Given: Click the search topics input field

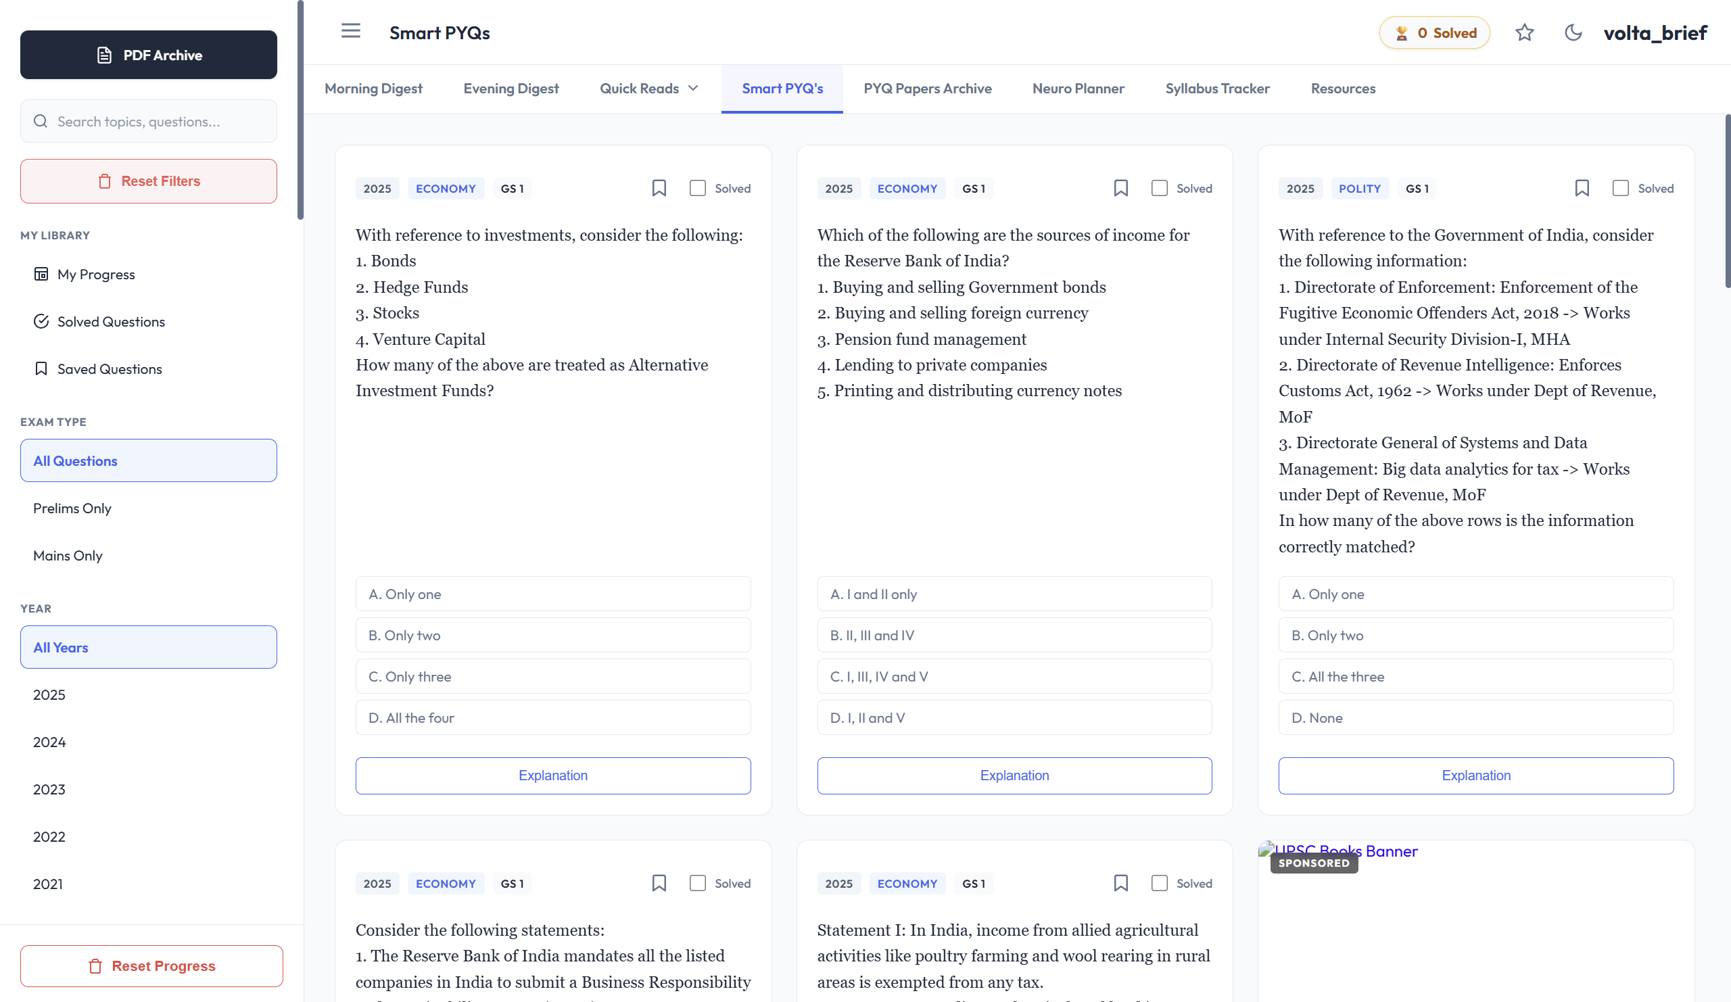Looking at the screenshot, I should coord(148,121).
